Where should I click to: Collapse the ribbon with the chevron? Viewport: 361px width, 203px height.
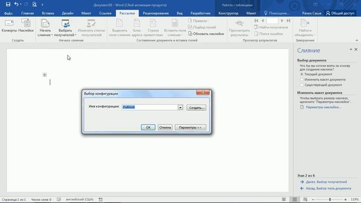click(x=357, y=41)
